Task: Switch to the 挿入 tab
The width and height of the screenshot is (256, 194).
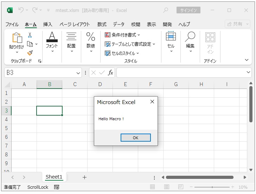Action: (x=48, y=24)
